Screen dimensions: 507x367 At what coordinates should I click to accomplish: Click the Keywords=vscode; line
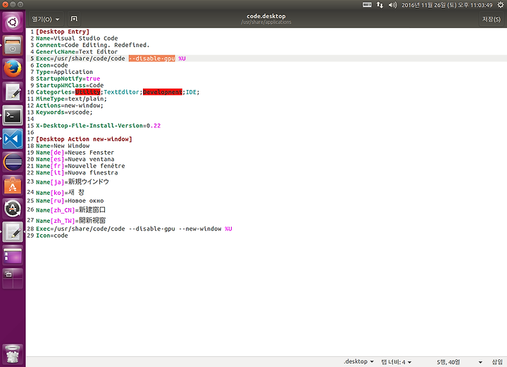[x=64, y=112]
